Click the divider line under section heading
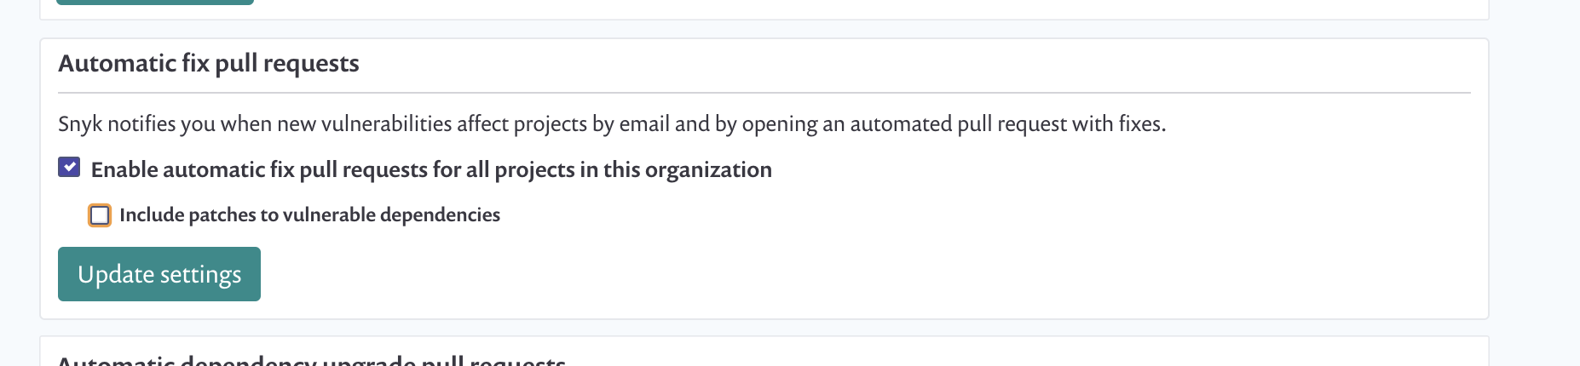 [x=764, y=92]
